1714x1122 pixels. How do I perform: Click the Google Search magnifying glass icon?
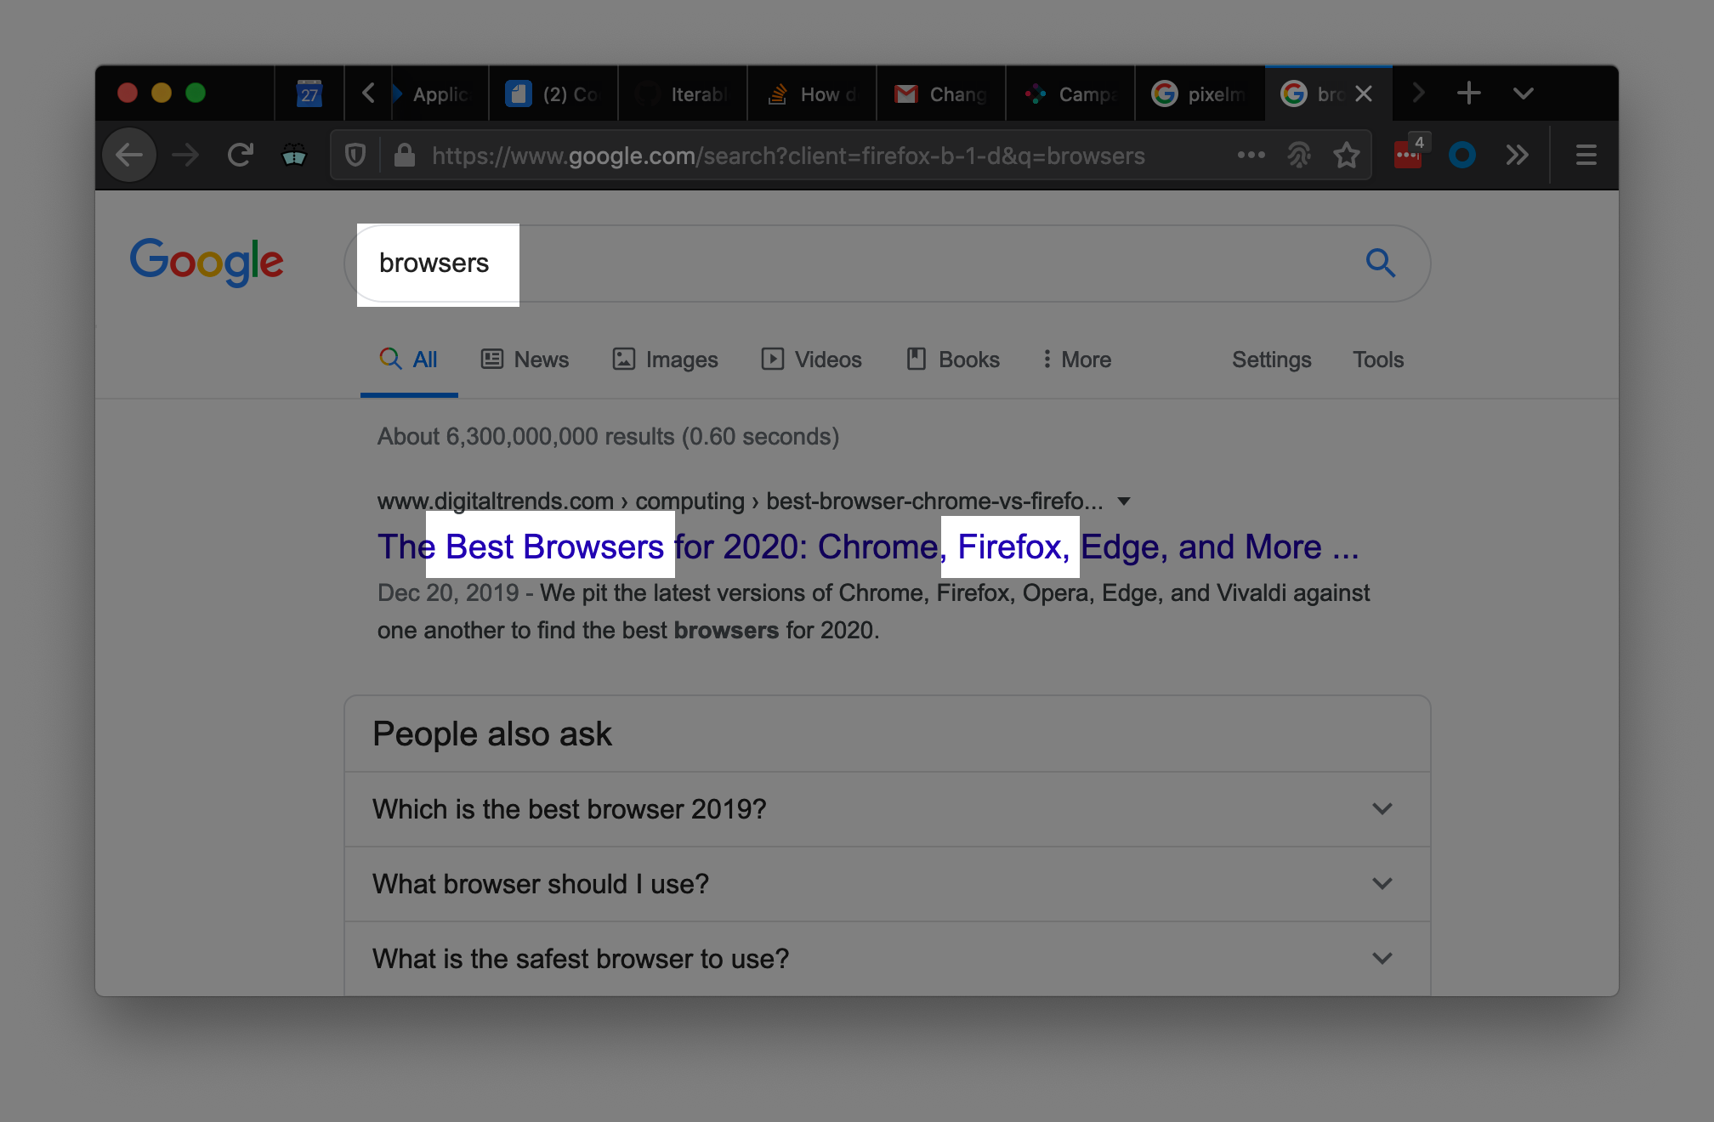(1380, 263)
